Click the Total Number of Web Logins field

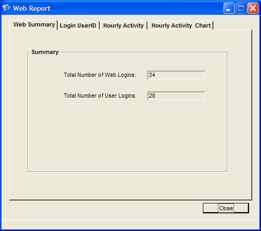click(176, 75)
